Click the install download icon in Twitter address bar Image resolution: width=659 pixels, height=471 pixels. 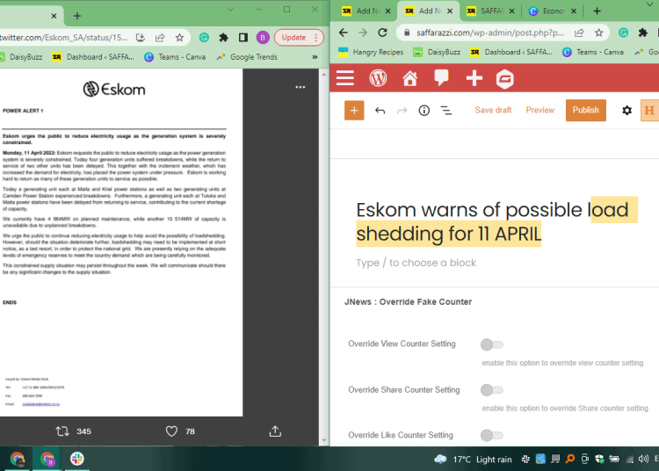pos(141,38)
